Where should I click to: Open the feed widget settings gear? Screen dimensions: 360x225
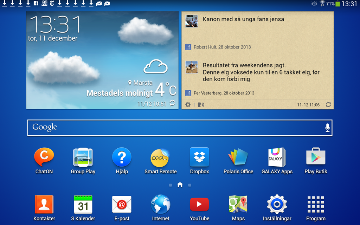coord(188,105)
